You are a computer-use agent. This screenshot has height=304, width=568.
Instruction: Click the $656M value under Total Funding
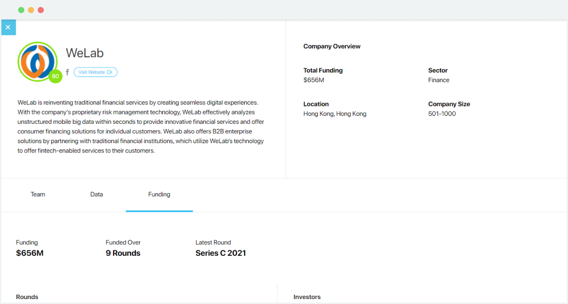tap(314, 80)
